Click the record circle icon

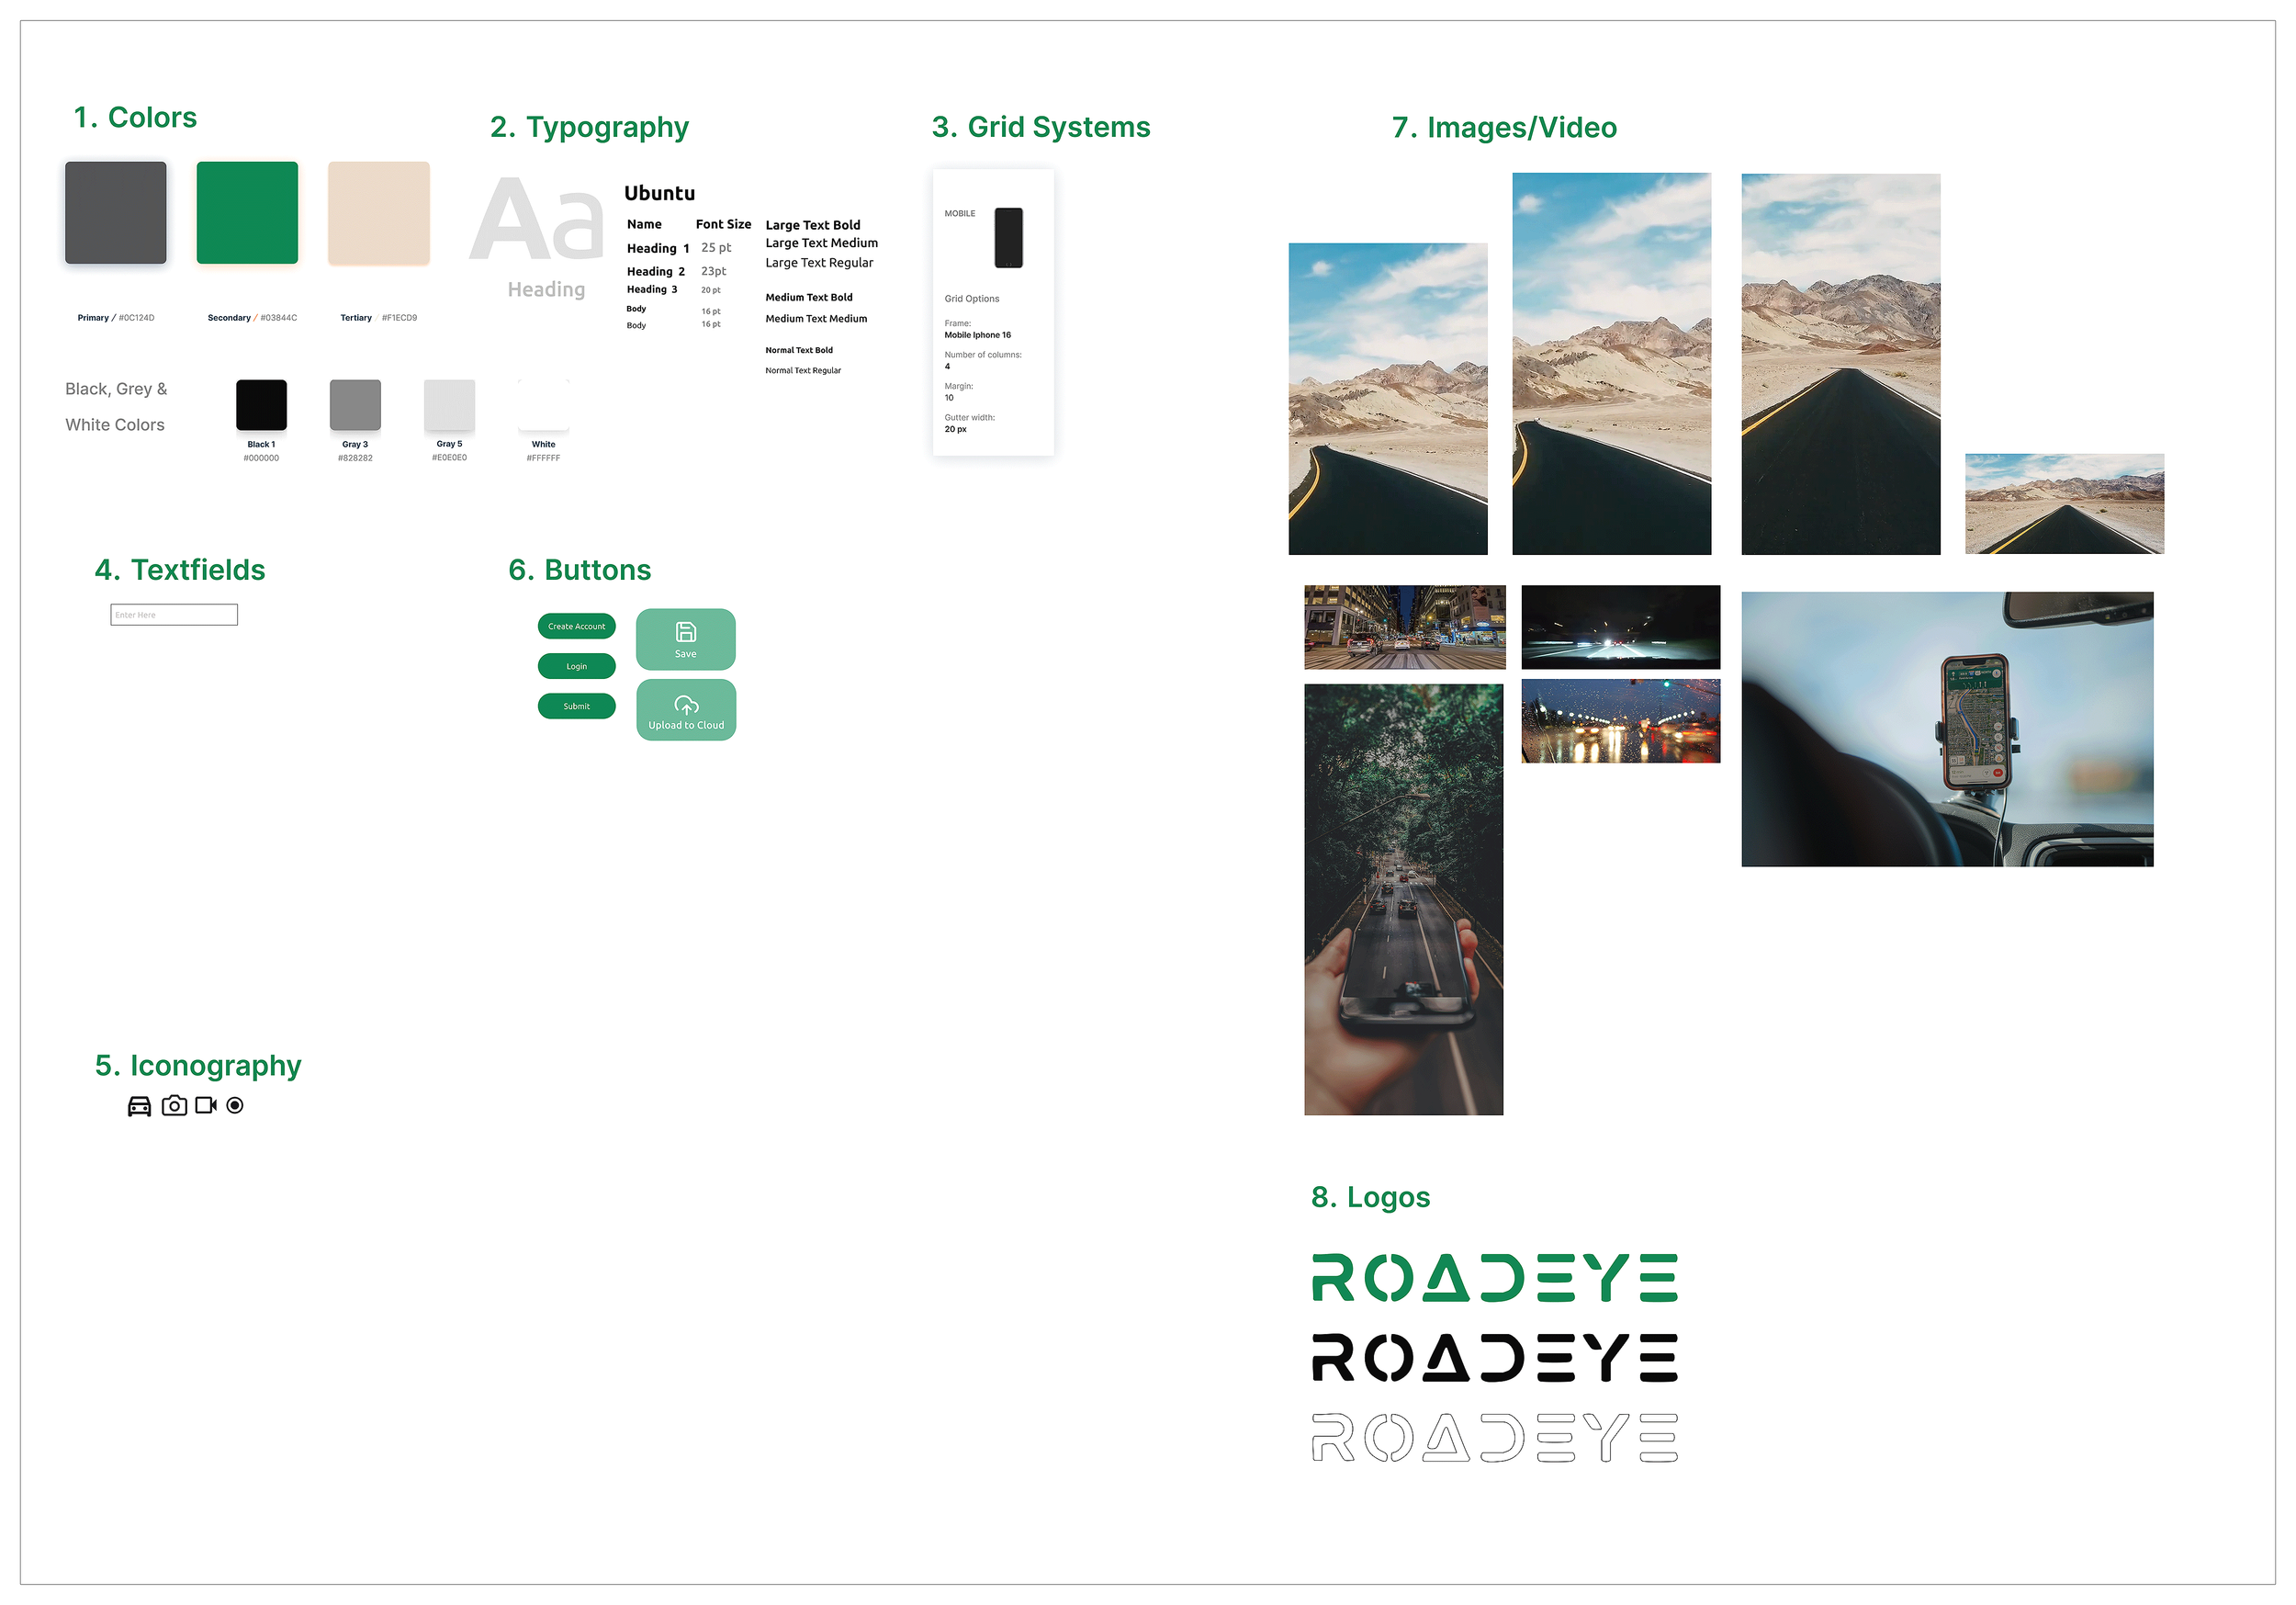point(235,1106)
